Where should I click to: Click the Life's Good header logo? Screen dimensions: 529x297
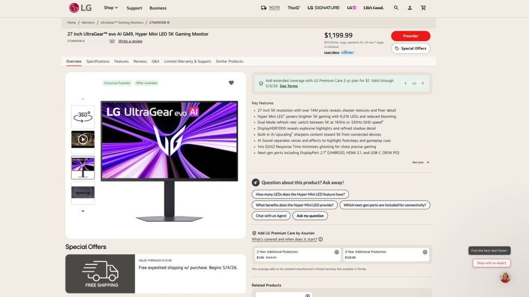tap(374, 8)
